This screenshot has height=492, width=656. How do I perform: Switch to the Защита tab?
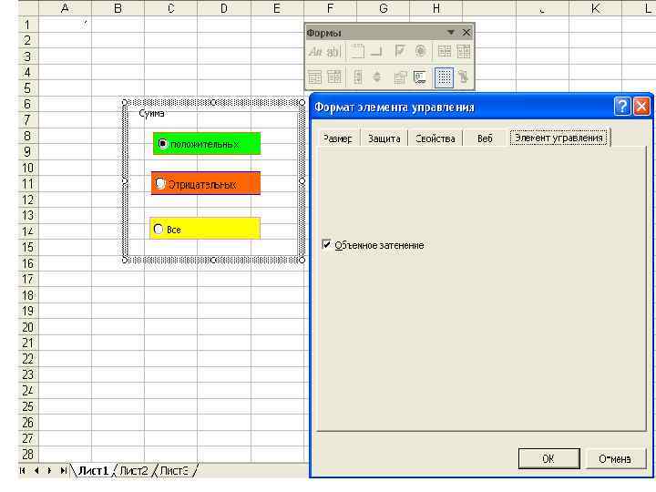[x=384, y=138]
